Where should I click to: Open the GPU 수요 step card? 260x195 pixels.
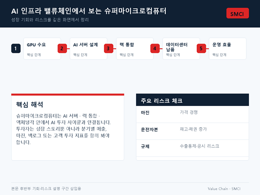coord(42,49)
